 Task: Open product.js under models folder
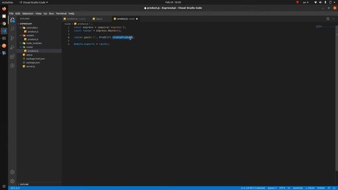pos(33,40)
